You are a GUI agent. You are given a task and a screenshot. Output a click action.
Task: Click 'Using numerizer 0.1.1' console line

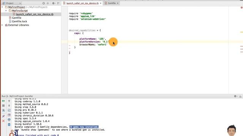29,113
